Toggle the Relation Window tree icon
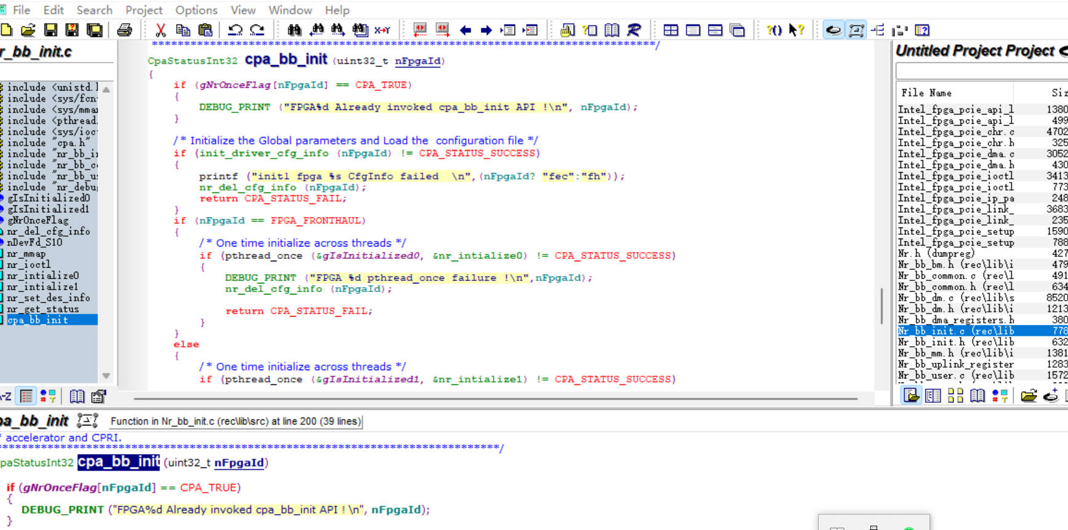Viewport: 1068px width, 530px height. click(x=878, y=30)
